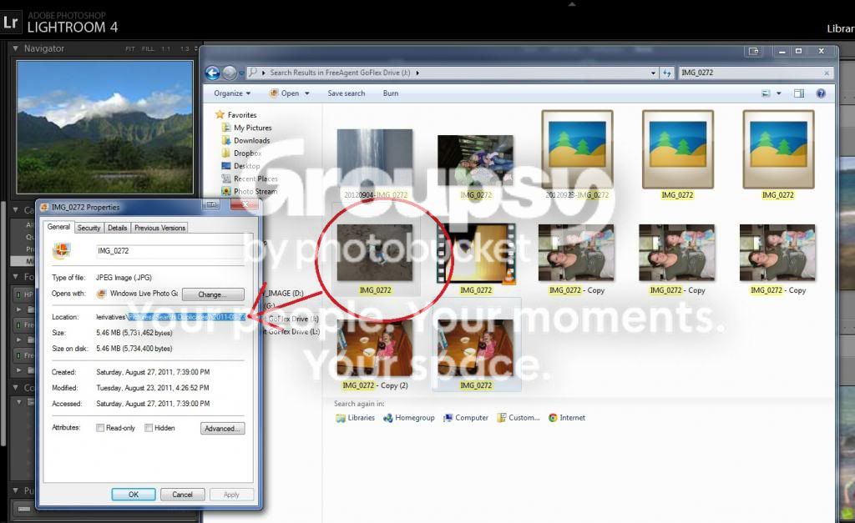This screenshot has height=523, width=855.
Task: Search again on the Internet
Action: pyautogui.click(x=567, y=418)
